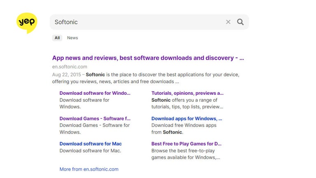Click the 'Download free Windows apps' description text
Image resolution: width=316 pixels, height=178 pixels.
pyautogui.click(x=184, y=125)
